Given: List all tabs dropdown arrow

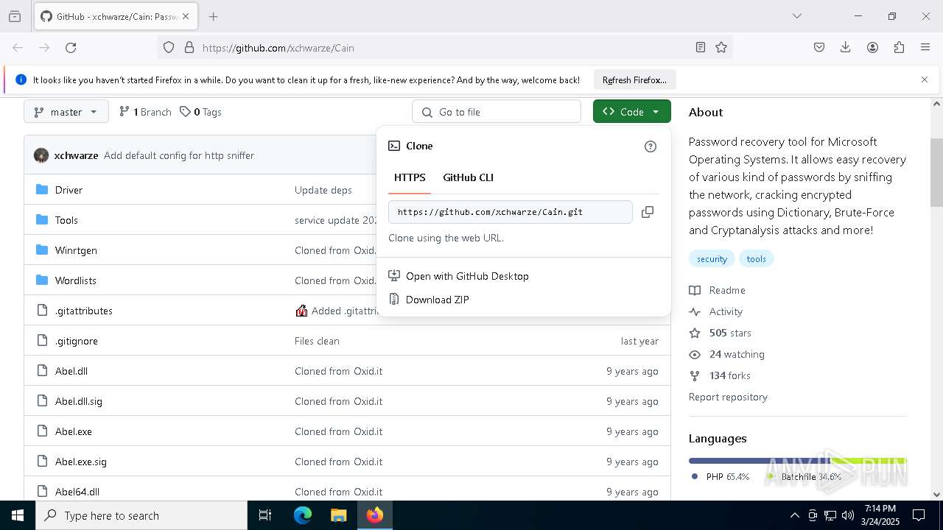Looking at the screenshot, I should click(796, 16).
